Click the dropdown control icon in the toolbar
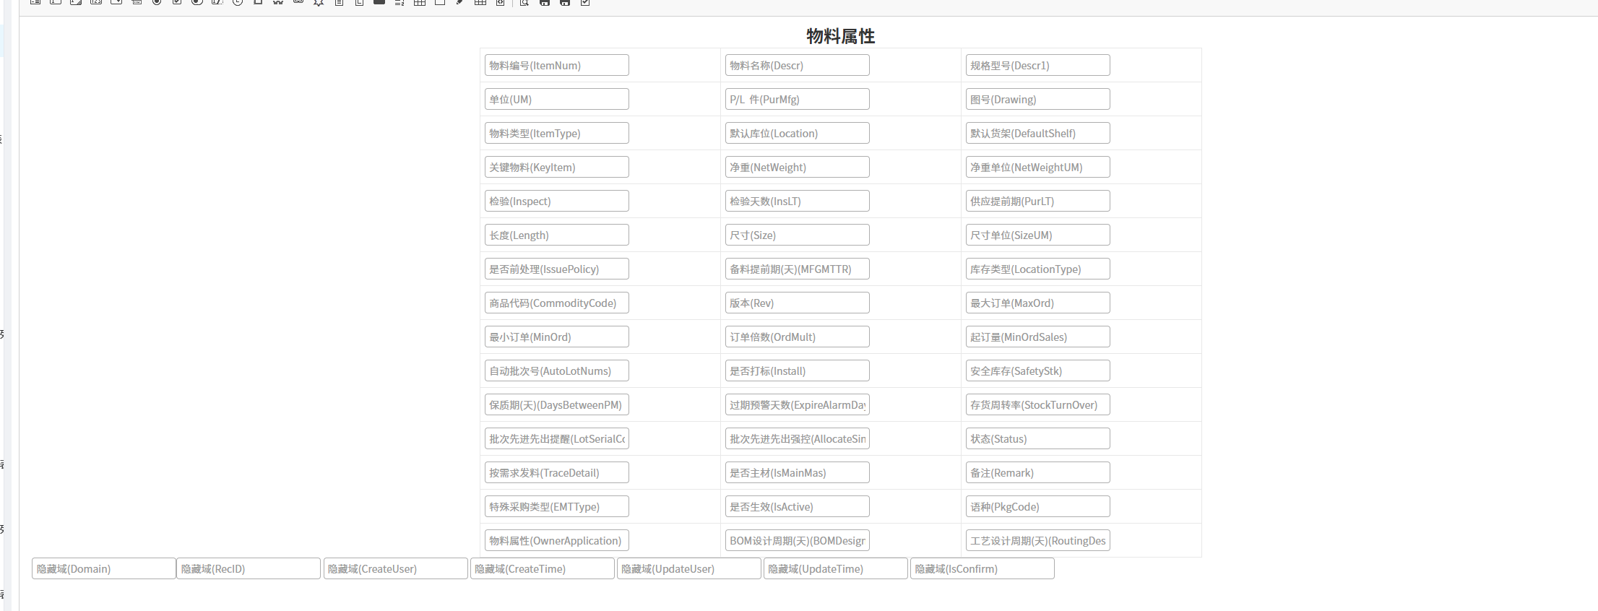 [116, 2]
